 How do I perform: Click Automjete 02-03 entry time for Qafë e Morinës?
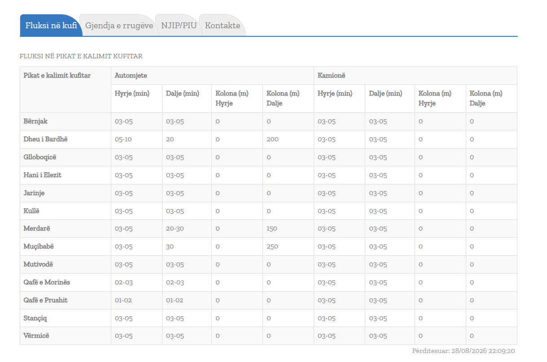(123, 283)
